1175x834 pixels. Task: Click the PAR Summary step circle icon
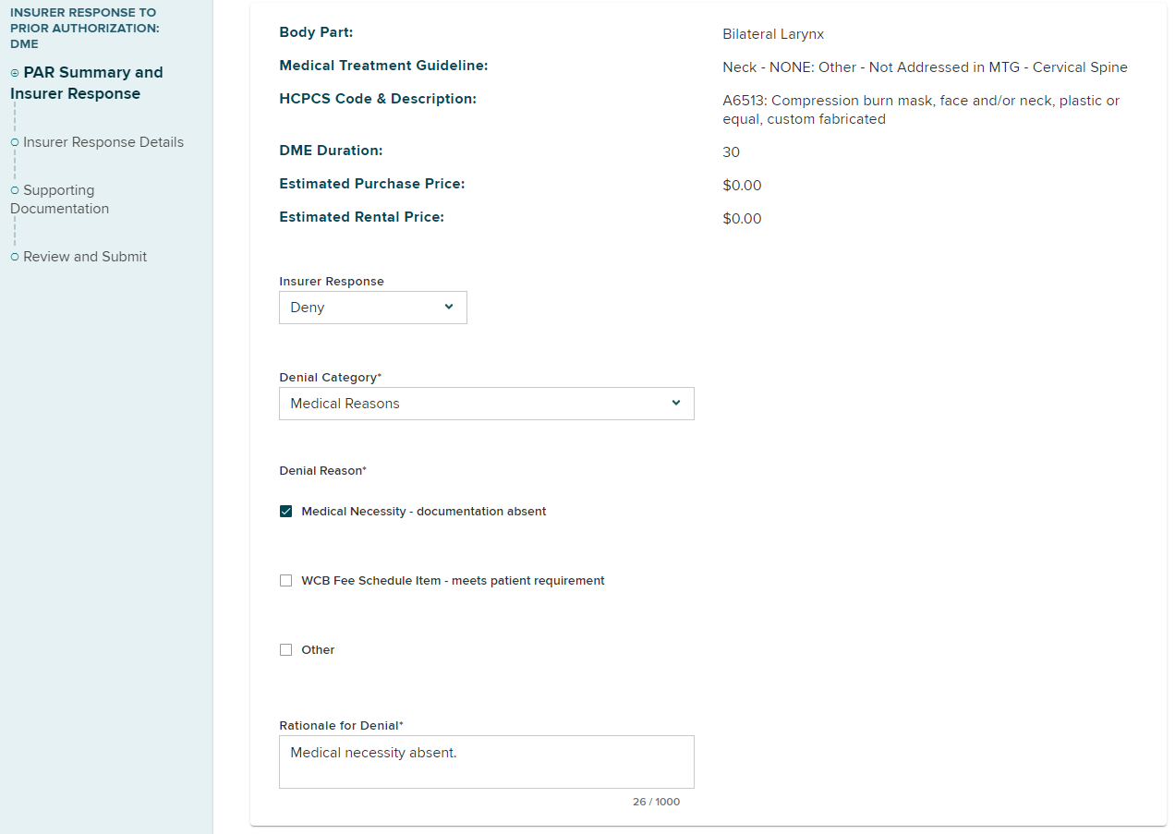point(15,73)
